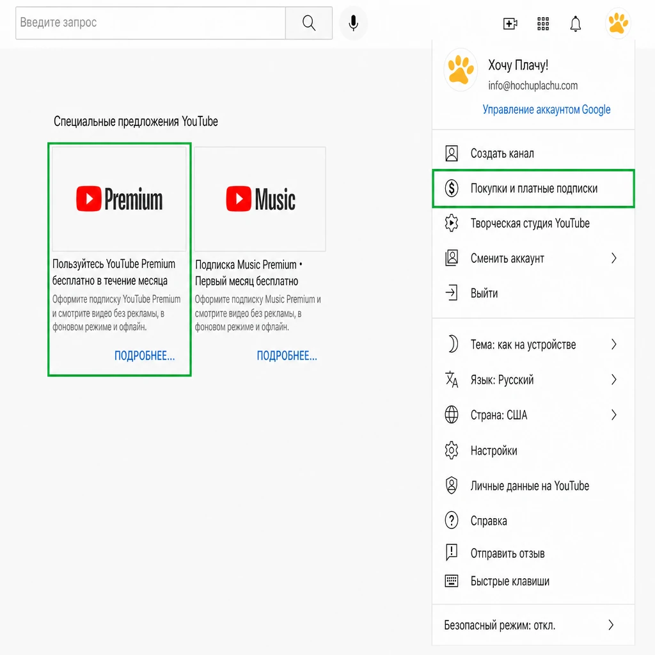This screenshot has height=655, width=655.
Task: Expand the Язык: Русский chevron
Action: (613, 379)
